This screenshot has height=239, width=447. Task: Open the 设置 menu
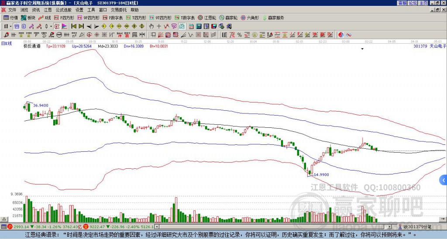79,10
